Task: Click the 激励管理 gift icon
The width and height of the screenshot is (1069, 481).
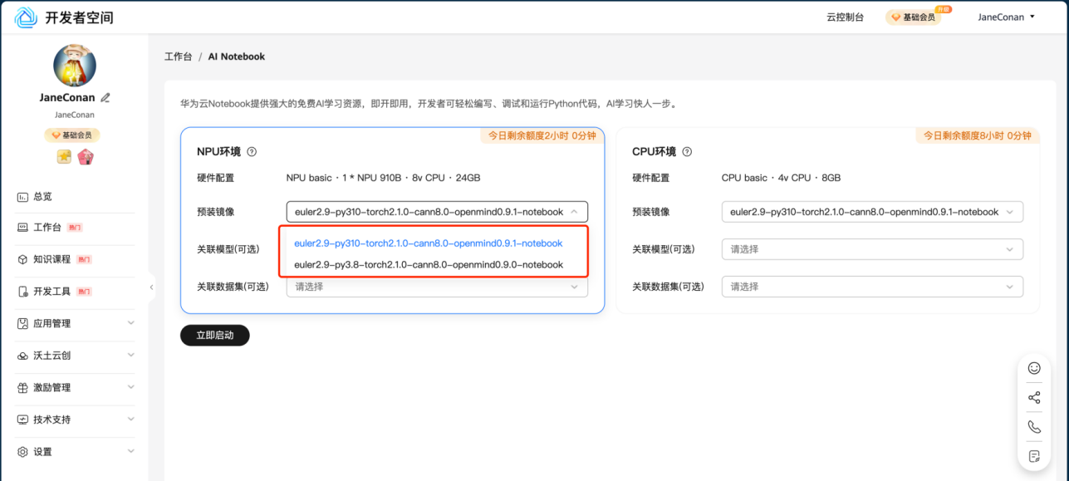Action: point(22,387)
